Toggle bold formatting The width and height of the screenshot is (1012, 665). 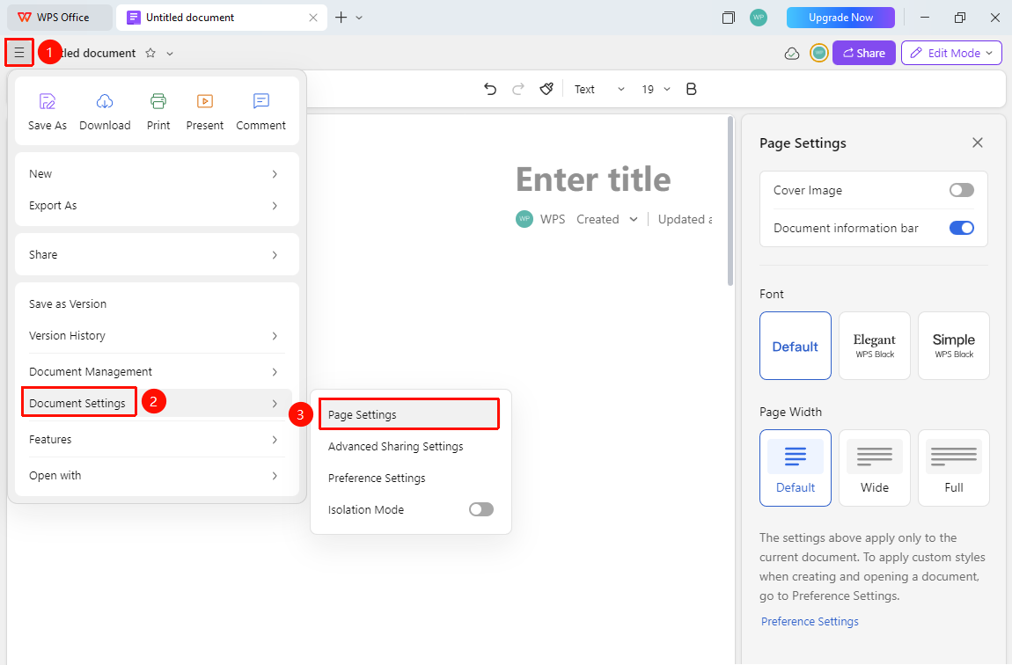coord(691,89)
